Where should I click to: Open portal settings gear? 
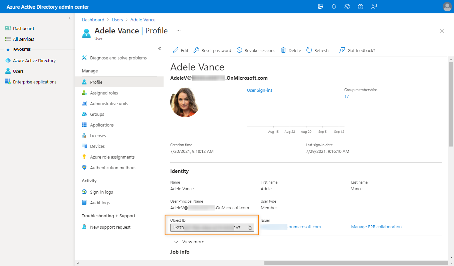tap(347, 7)
